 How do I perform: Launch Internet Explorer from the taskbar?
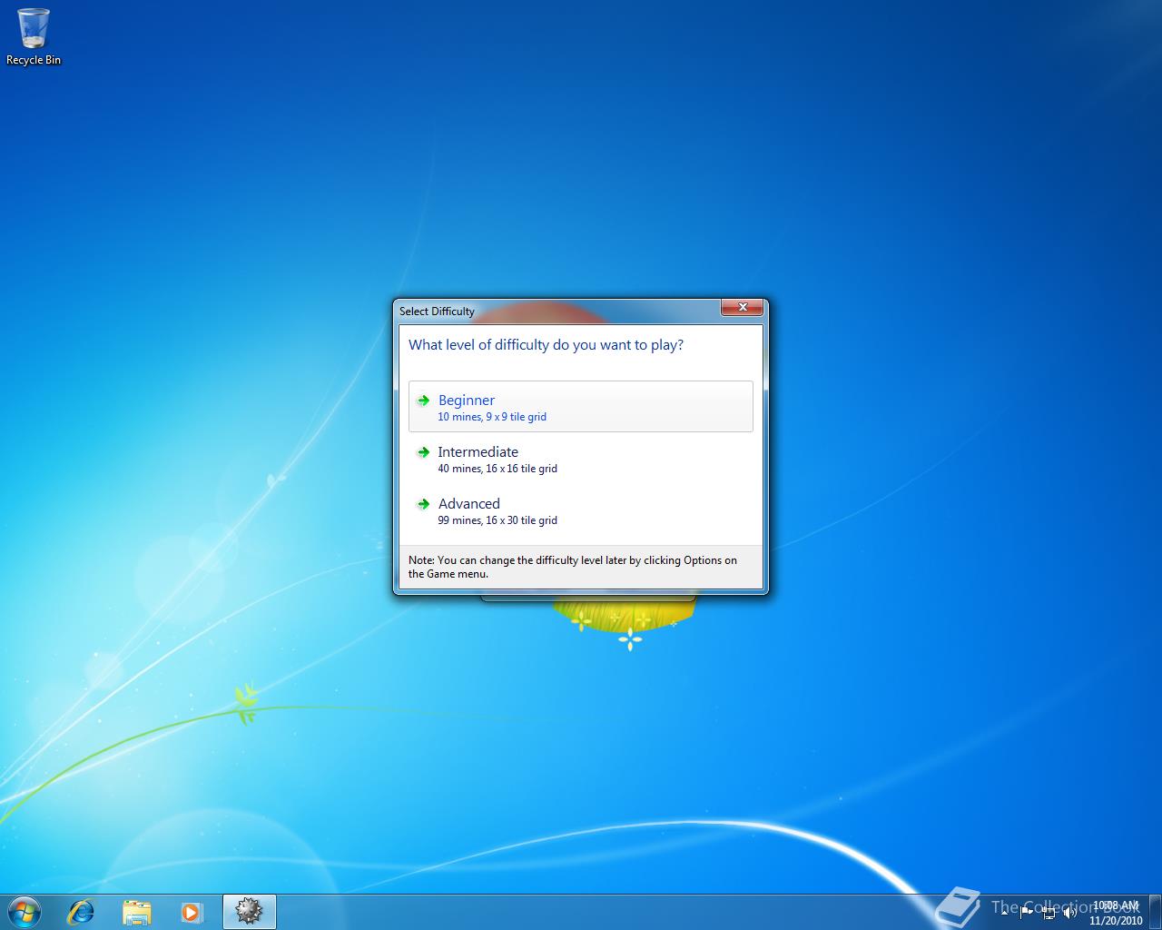[82, 911]
